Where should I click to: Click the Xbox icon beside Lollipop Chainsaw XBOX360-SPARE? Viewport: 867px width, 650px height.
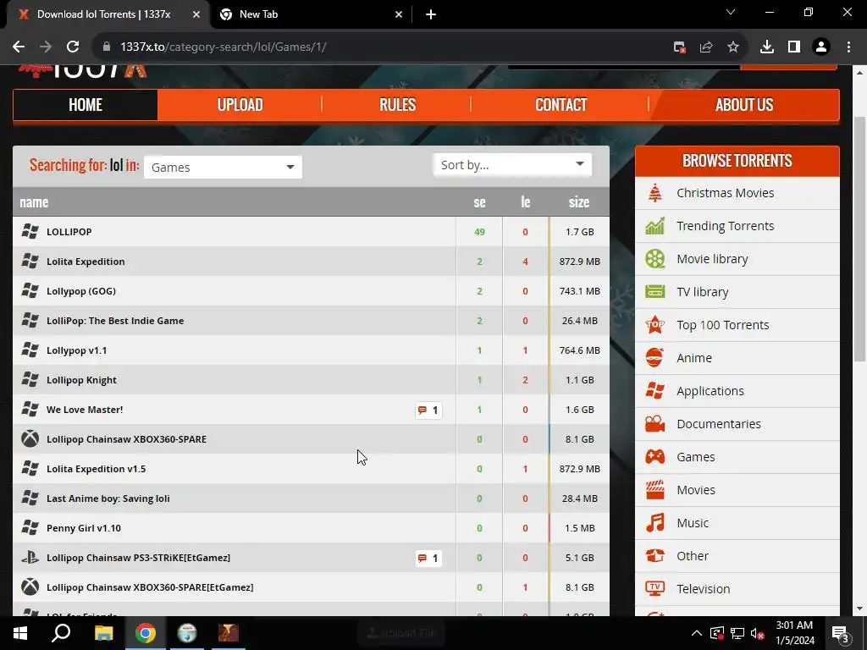click(x=30, y=439)
